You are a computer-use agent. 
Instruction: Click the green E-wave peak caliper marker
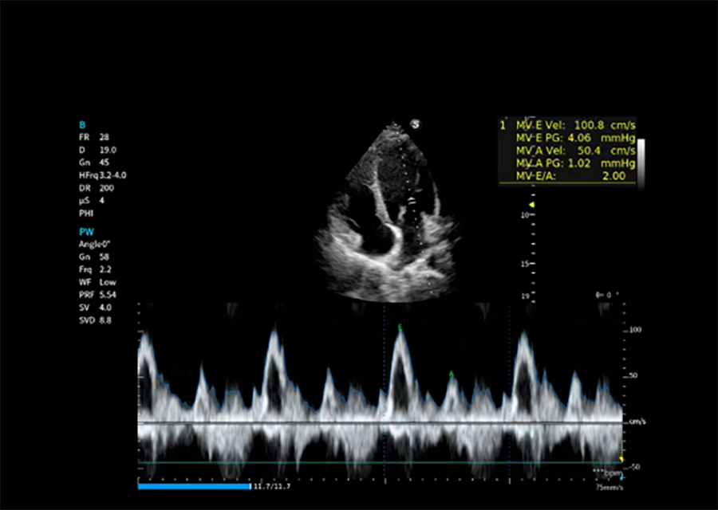(x=400, y=327)
